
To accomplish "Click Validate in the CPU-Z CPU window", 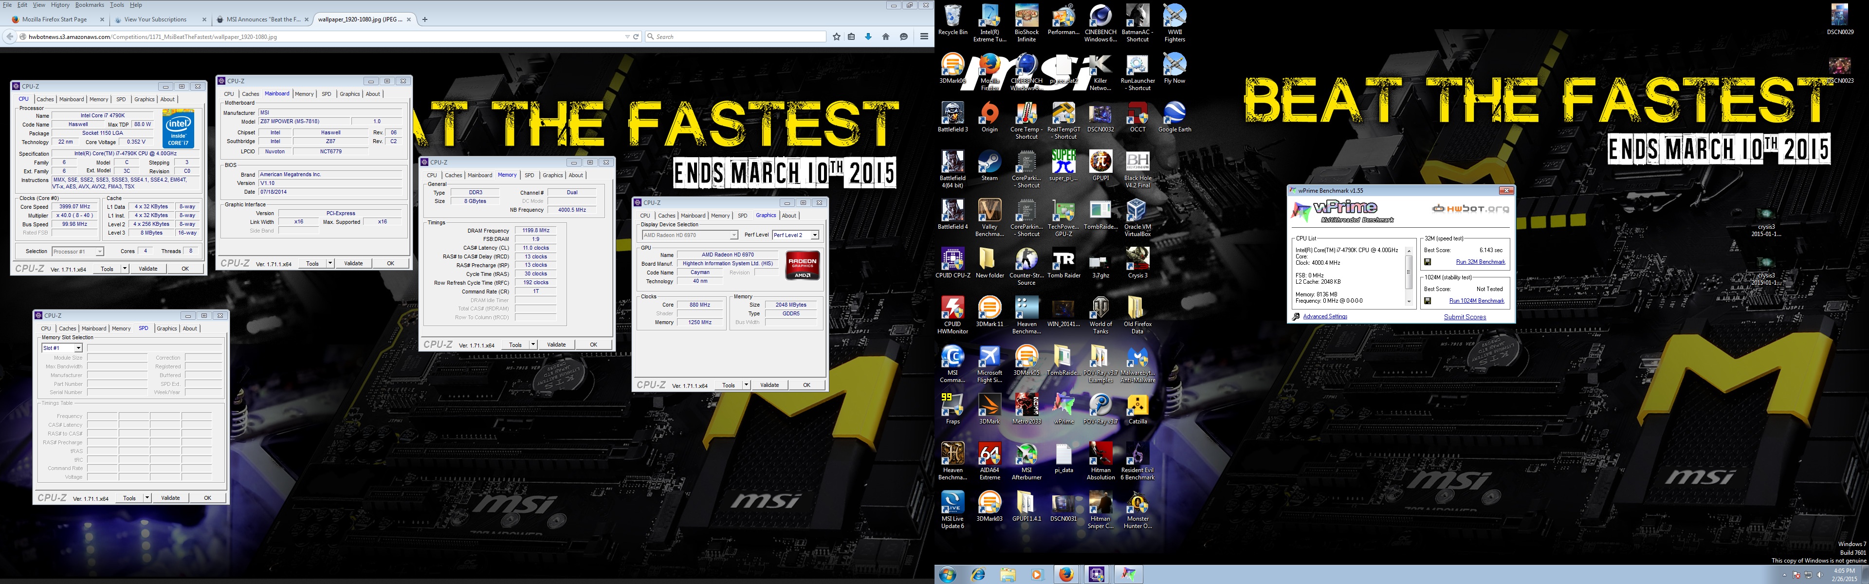I will coord(148,269).
